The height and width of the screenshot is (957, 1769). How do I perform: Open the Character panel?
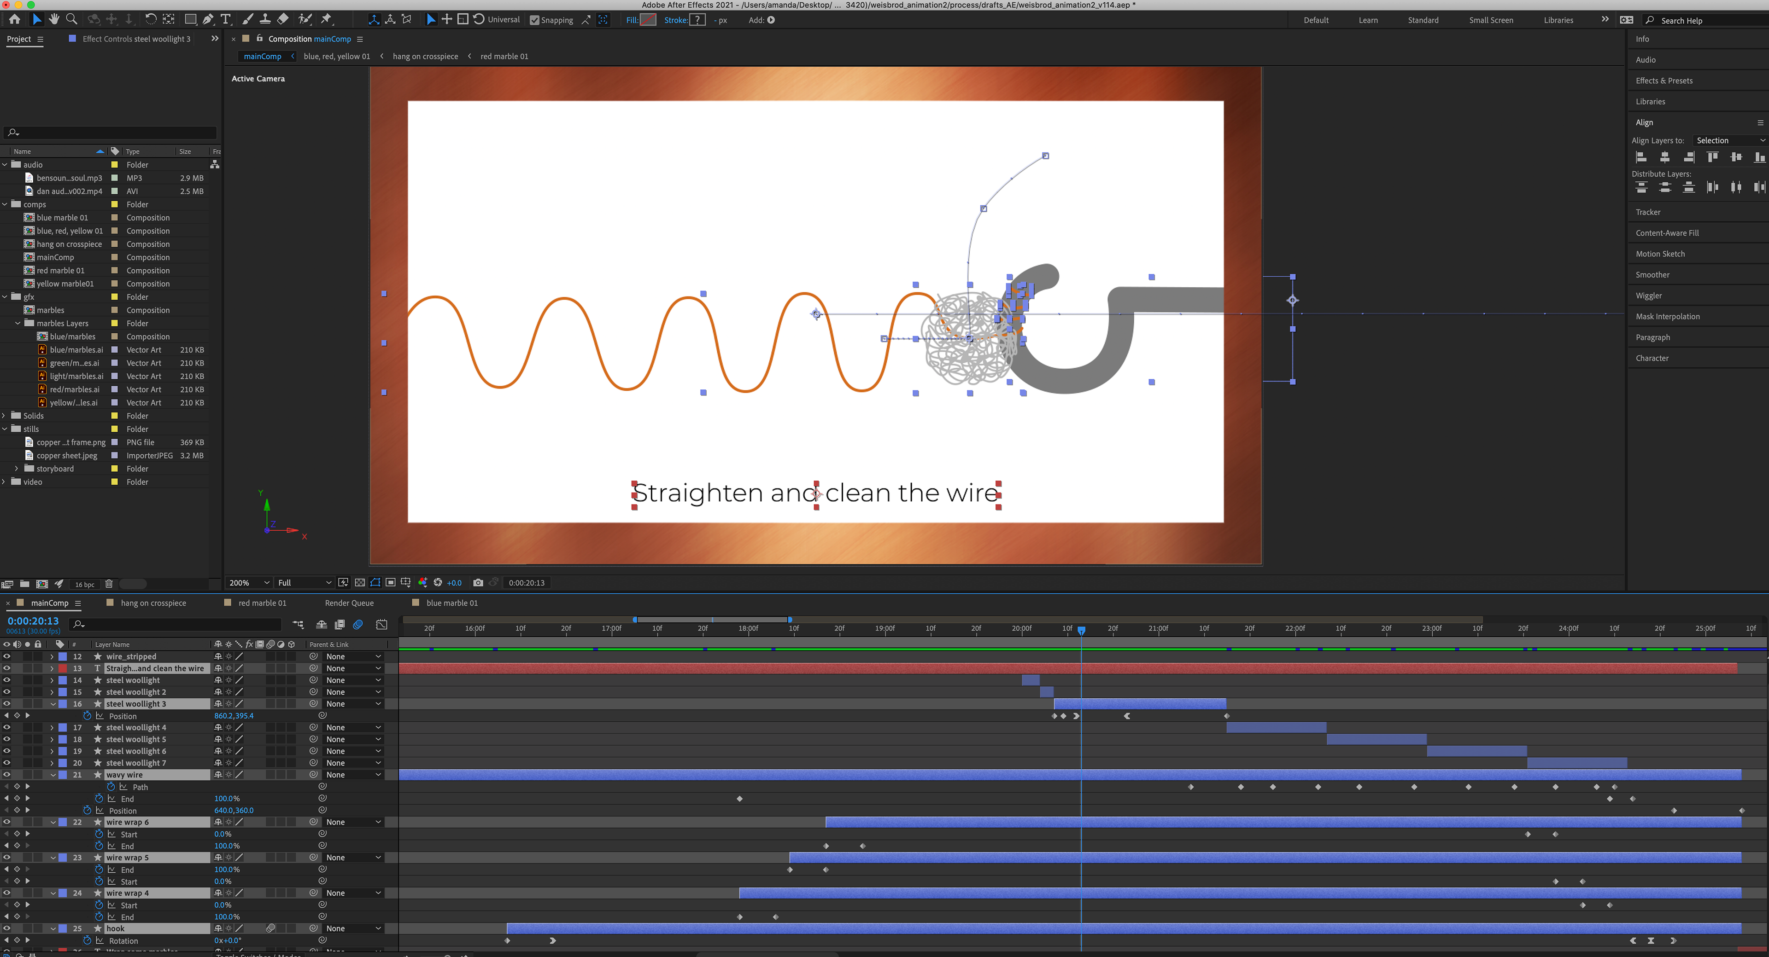[x=1652, y=358]
